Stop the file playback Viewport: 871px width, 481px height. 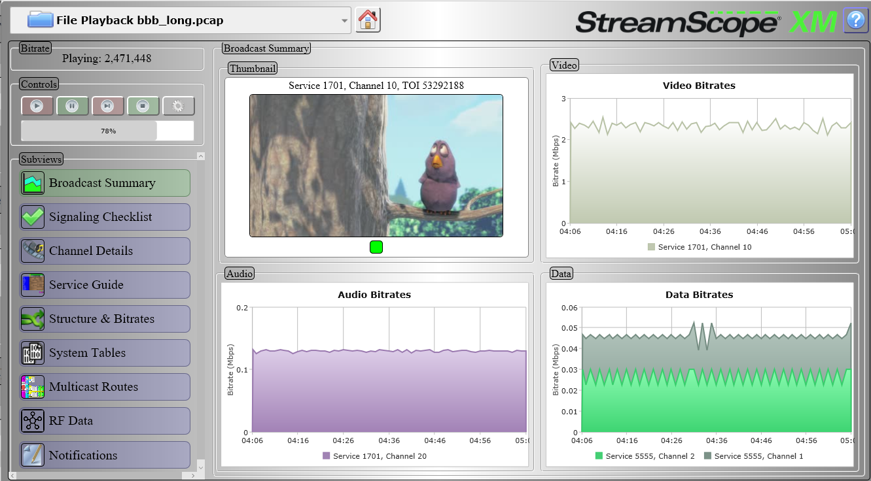143,106
